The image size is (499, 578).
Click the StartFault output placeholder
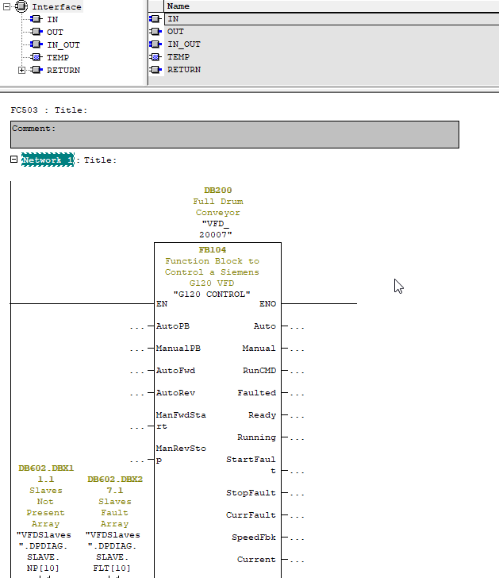tap(297, 471)
